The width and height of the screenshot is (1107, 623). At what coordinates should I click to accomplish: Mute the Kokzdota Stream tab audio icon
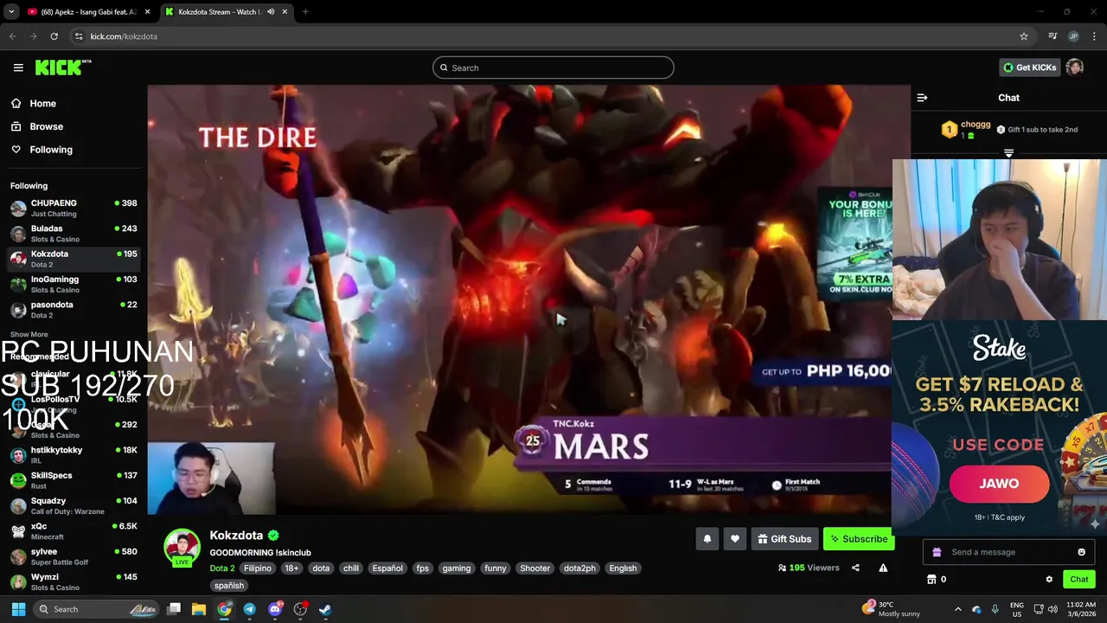[271, 12]
